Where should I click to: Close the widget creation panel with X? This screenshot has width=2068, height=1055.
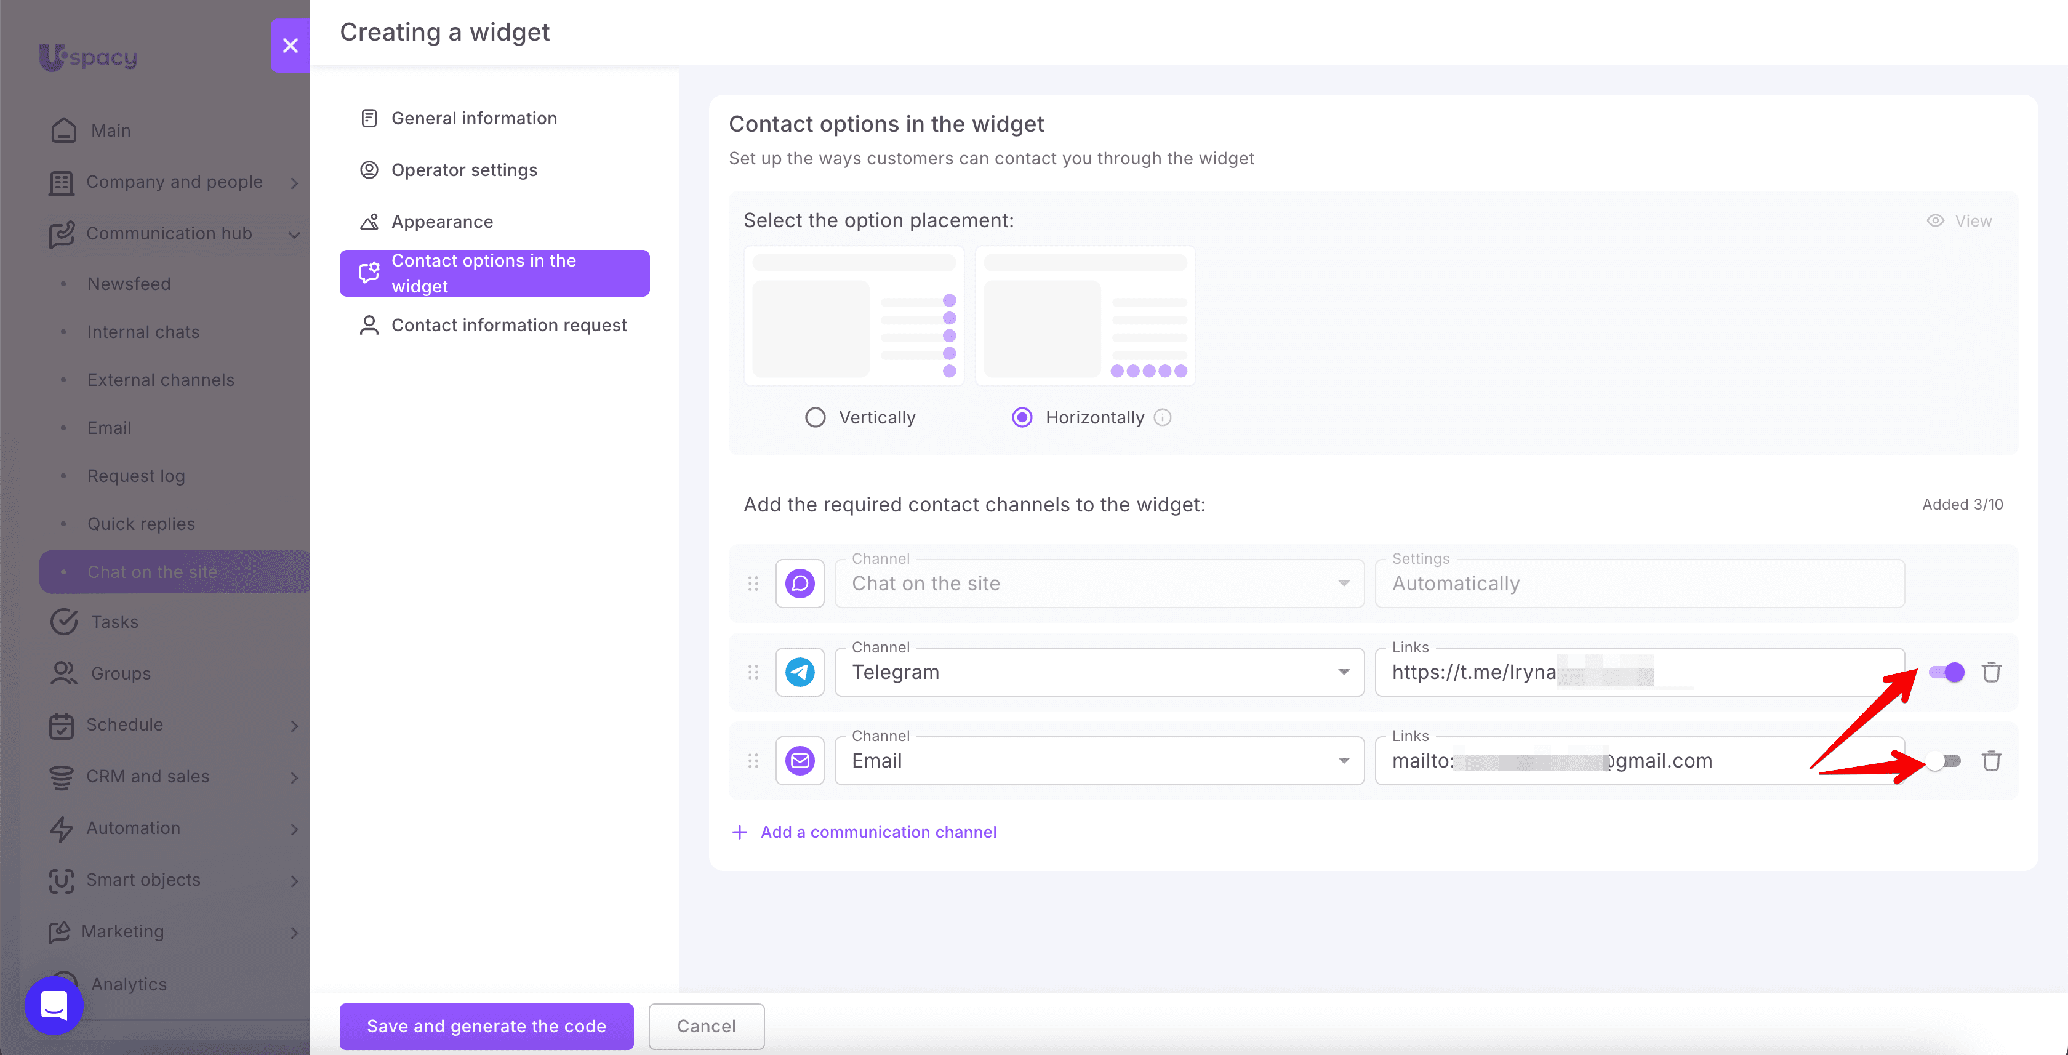tap(290, 46)
